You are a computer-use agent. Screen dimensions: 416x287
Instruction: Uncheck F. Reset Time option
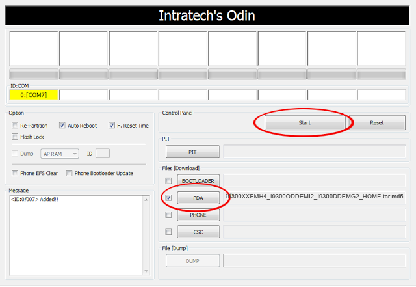coord(112,126)
